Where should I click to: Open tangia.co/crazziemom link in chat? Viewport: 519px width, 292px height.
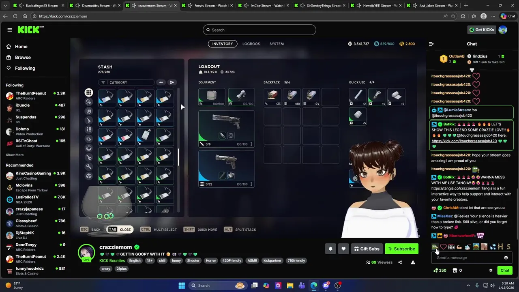[456, 189]
